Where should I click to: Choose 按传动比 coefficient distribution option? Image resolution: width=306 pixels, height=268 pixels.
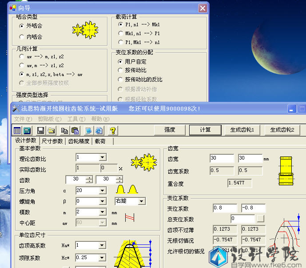point(121,70)
